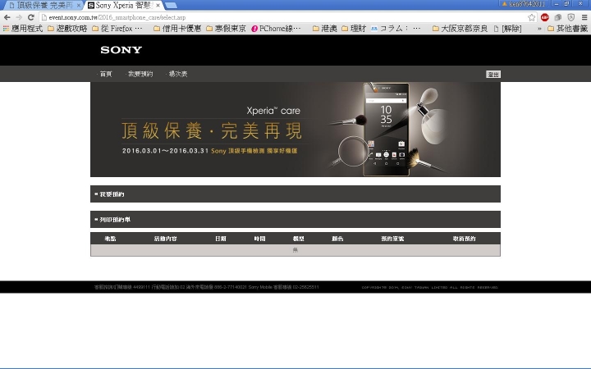The image size is (591, 369).
Task: Expand the 列印預約單 section bar
Action: pyautogui.click(x=295, y=220)
